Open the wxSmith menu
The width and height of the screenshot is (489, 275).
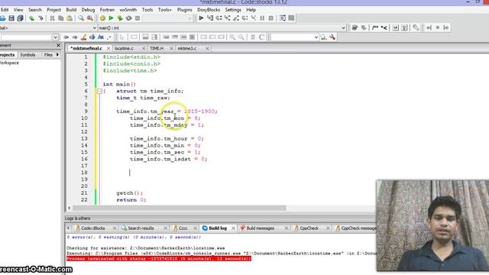(128, 10)
